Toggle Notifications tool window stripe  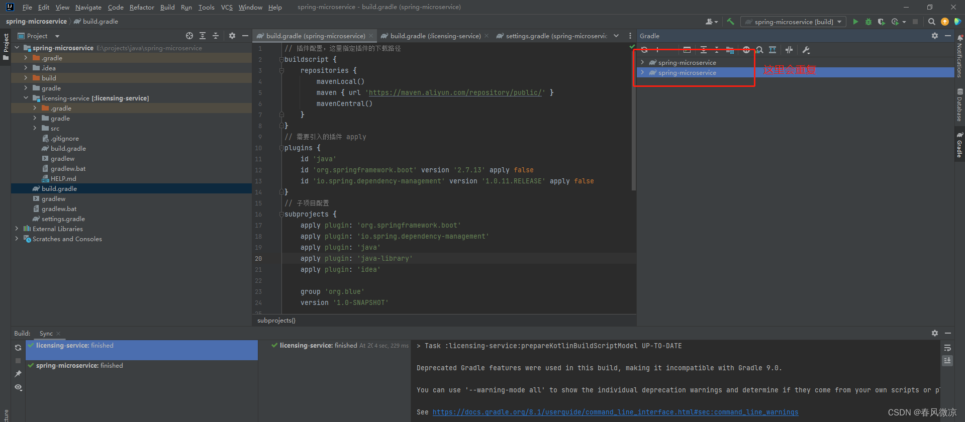(959, 56)
